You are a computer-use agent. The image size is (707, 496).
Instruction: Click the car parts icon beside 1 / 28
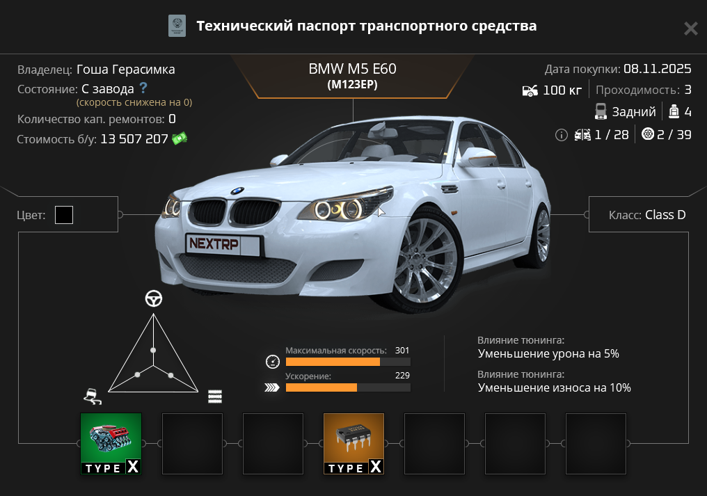582,135
